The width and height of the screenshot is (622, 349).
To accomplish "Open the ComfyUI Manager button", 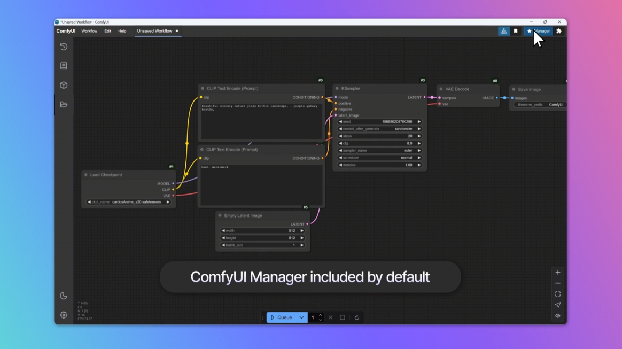I will [538, 31].
